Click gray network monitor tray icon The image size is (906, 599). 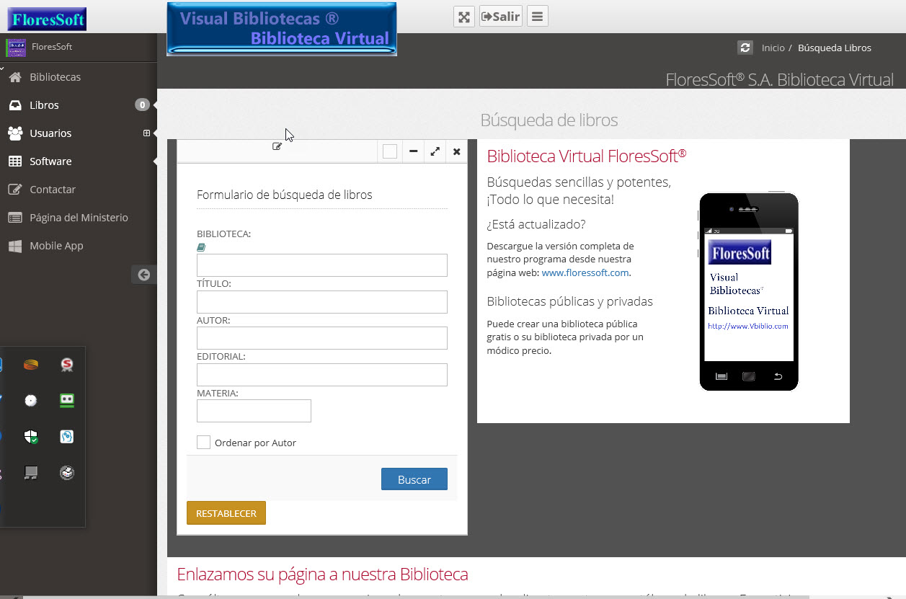31,473
